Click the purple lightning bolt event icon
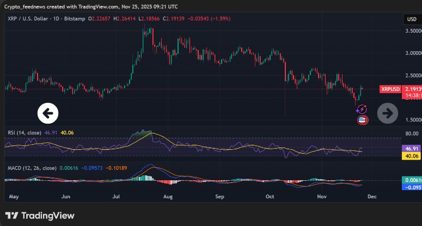The width and height of the screenshot is (422, 226). (362, 109)
